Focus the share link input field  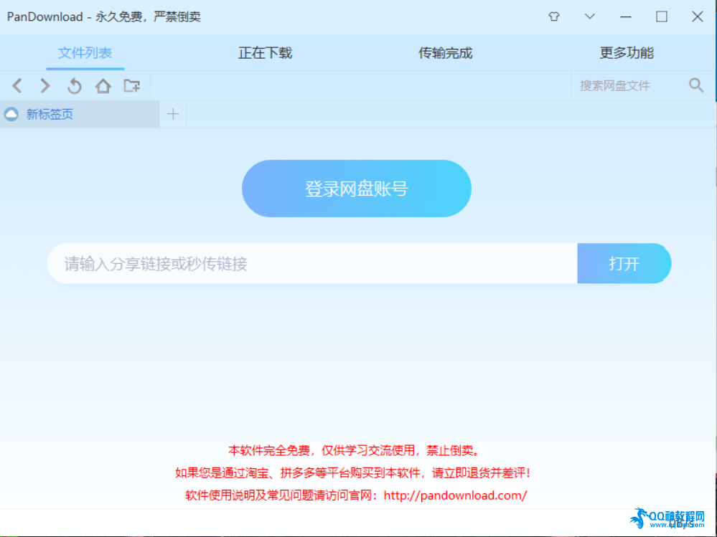(312, 263)
